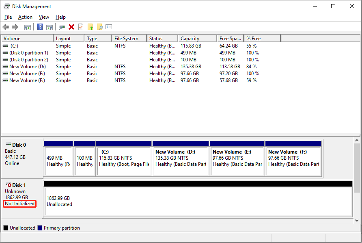Click the Show/Hide Console Tree icon
362x243 pixels.
pyautogui.click(x=28, y=27)
